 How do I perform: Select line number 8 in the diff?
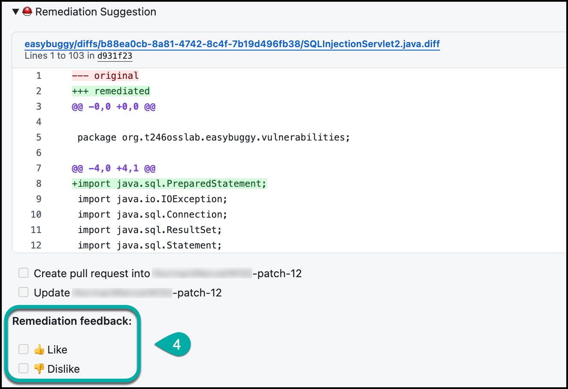(39, 184)
